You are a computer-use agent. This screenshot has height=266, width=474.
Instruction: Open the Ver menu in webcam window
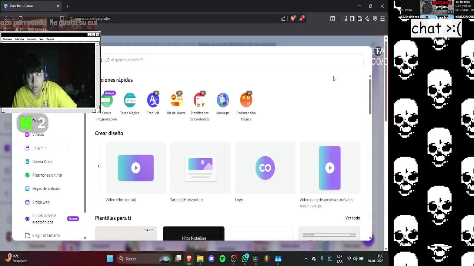41,39
